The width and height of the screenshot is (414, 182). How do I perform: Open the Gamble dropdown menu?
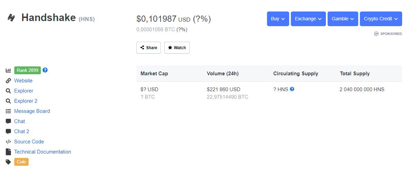[343, 19]
